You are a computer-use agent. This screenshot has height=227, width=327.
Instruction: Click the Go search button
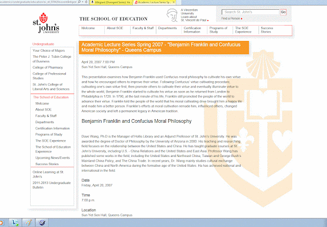283,12
